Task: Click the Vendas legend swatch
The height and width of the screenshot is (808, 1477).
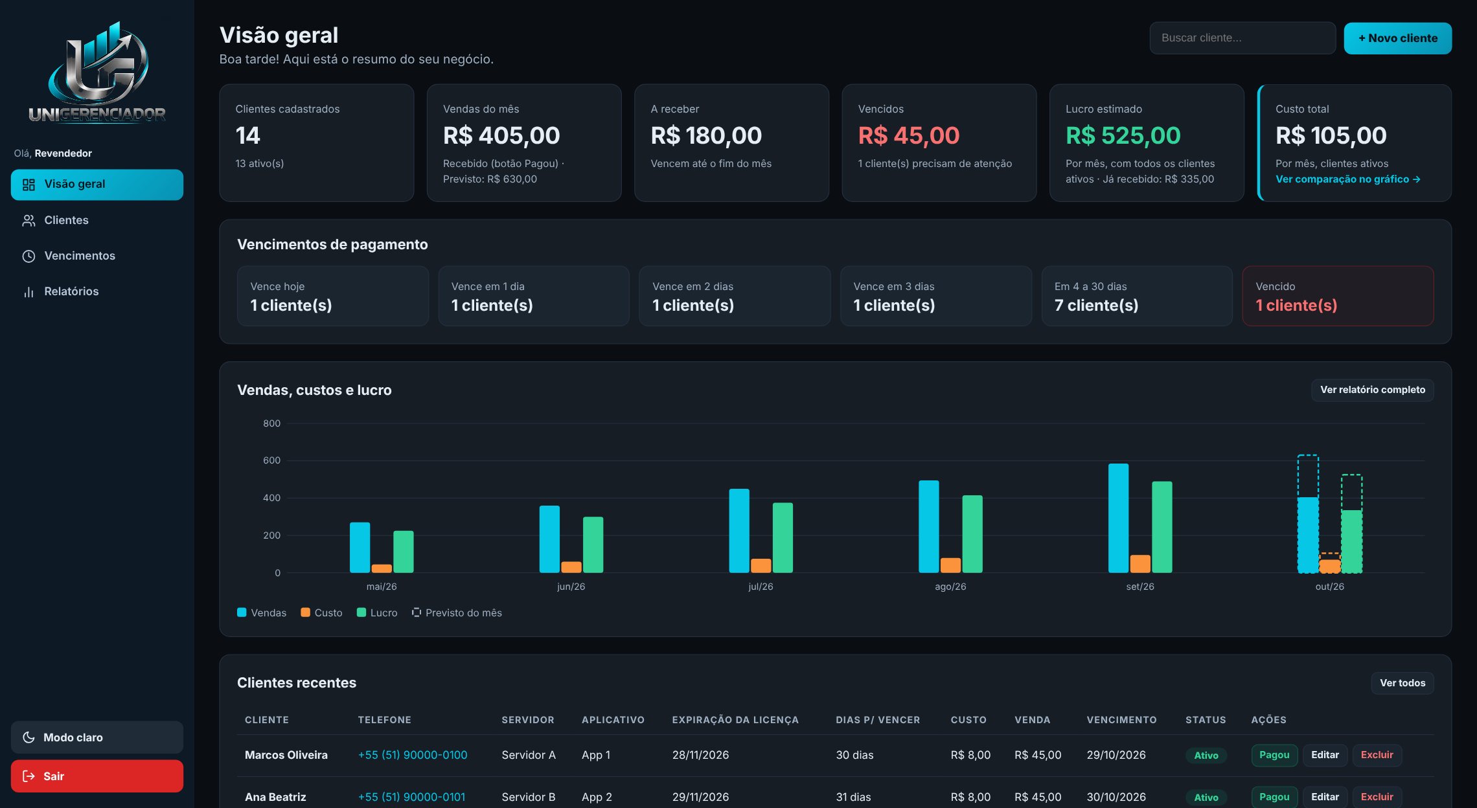Action: (x=242, y=612)
